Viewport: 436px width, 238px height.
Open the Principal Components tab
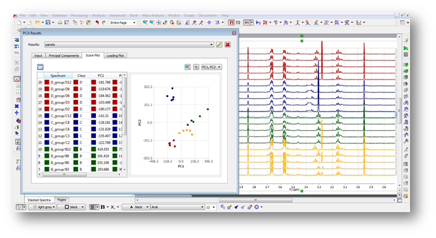pos(64,55)
